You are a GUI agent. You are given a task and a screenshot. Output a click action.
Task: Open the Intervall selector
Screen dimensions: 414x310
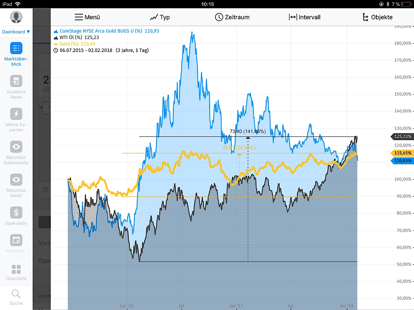click(305, 17)
